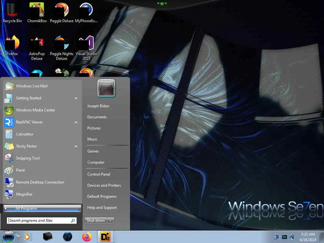This screenshot has height=243, width=324.
Task: Click the Snipping Tool icon
Action: point(9,158)
